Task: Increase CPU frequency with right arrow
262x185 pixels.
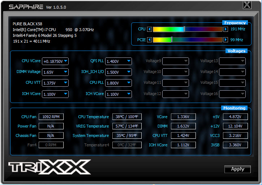Action: [226, 29]
